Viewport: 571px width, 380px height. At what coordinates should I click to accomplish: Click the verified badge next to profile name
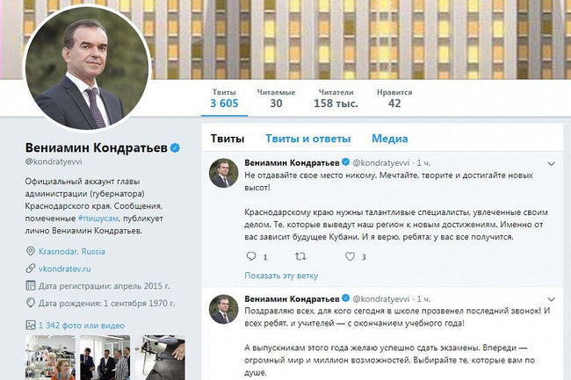click(175, 147)
